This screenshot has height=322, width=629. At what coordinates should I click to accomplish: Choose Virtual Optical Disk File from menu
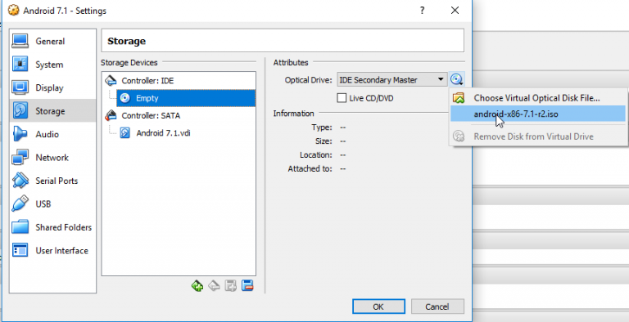(x=537, y=98)
